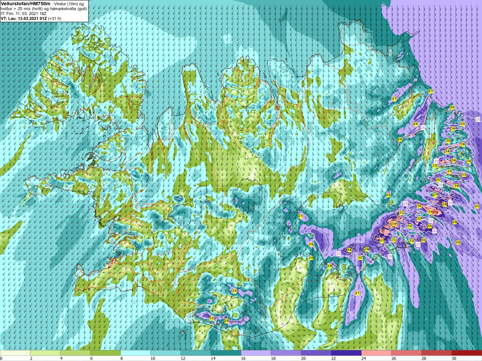Click the legend scale value '28'
The height and width of the screenshot is (361, 482).
click(424, 358)
